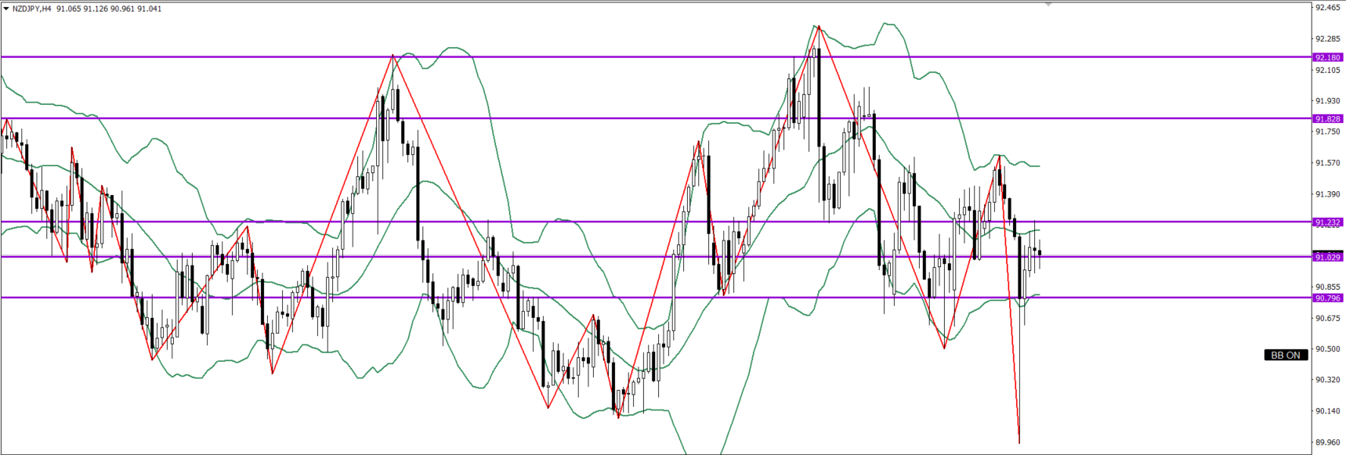Select the 92.180 purple price label

coord(1327,57)
